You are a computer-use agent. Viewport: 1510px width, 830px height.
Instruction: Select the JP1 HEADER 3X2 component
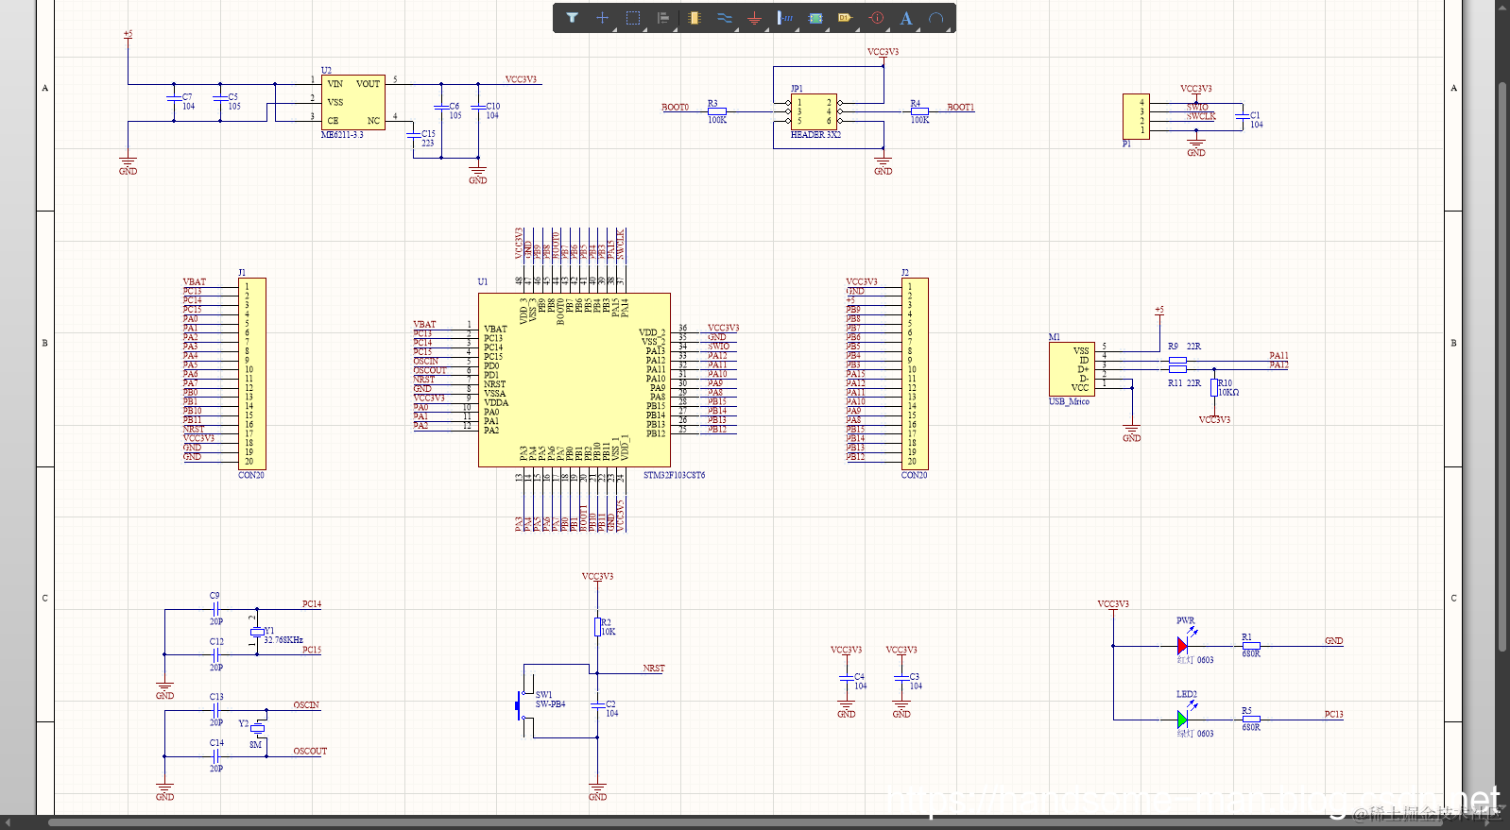(814, 111)
